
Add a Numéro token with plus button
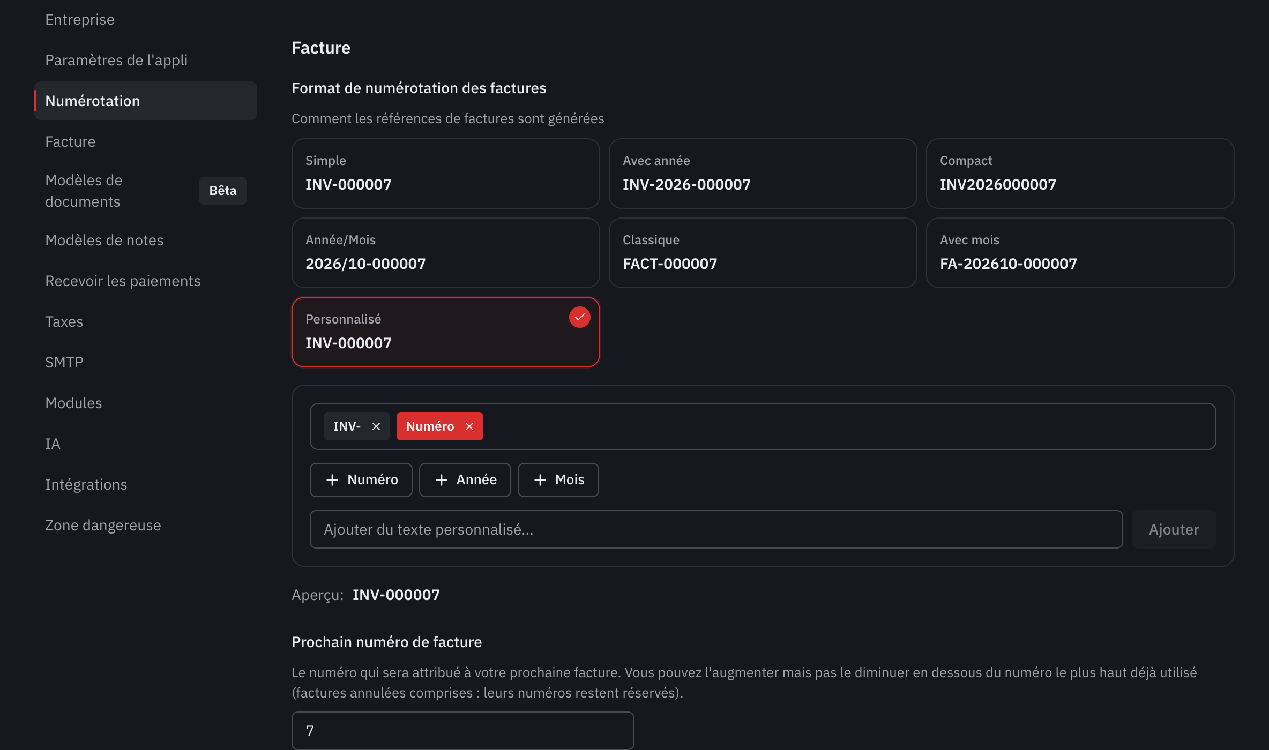[361, 480]
